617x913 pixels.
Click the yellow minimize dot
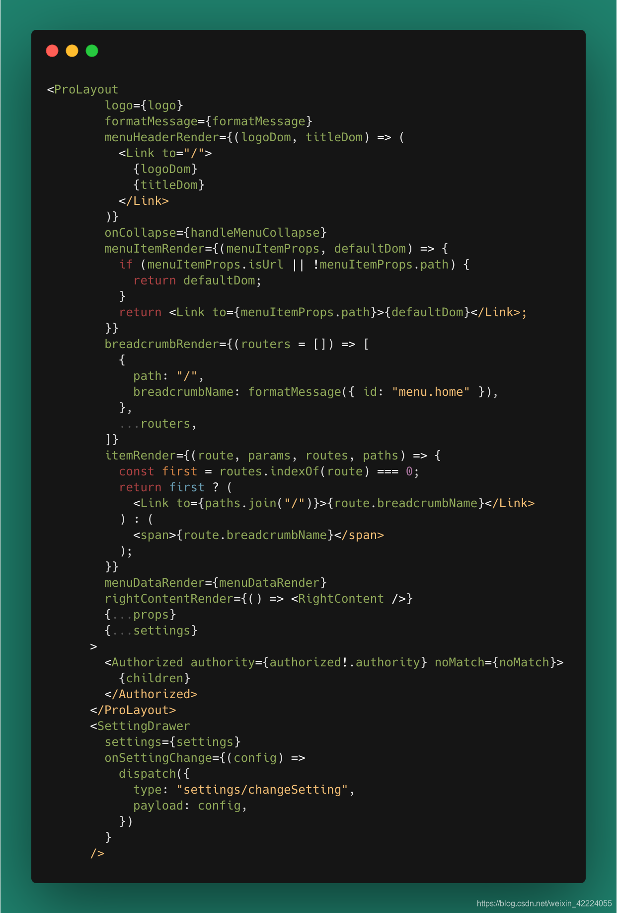pos(72,51)
